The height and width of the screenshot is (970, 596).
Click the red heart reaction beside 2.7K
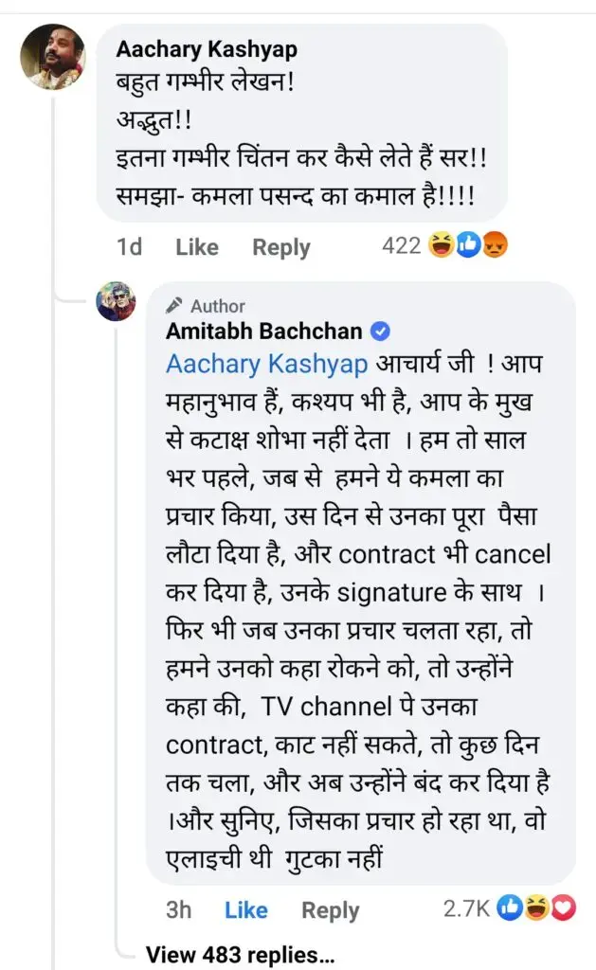pos(563,909)
